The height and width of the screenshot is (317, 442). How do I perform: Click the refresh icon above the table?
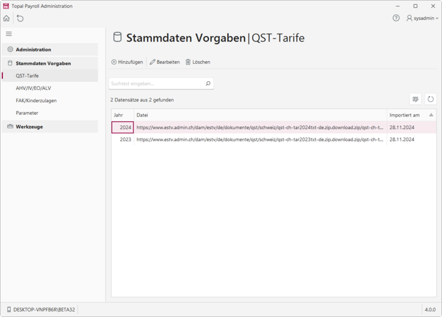coord(430,99)
